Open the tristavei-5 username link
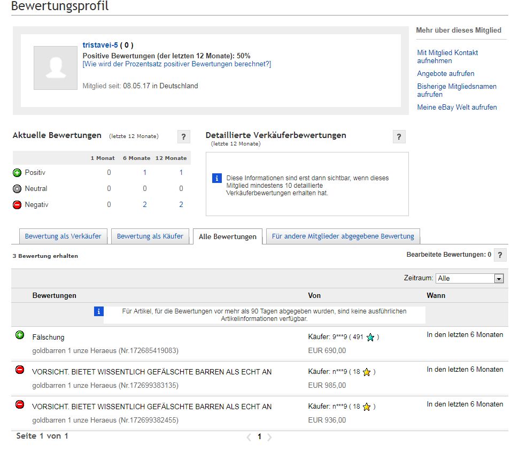The image size is (527, 452). click(100, 45)
